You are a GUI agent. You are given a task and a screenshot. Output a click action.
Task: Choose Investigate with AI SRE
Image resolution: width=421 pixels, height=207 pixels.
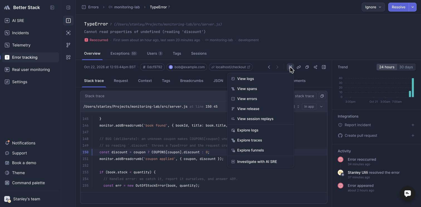point(261,162)
